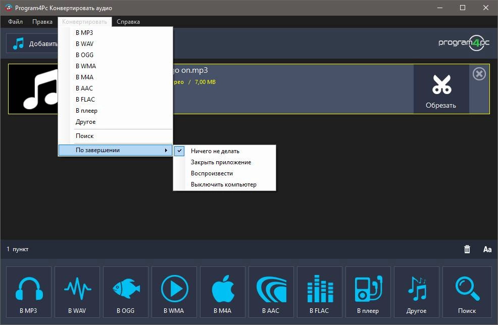Select Поиск in the dropdown menu
This screenshot has width=498, height=325.
pos(115,136)
